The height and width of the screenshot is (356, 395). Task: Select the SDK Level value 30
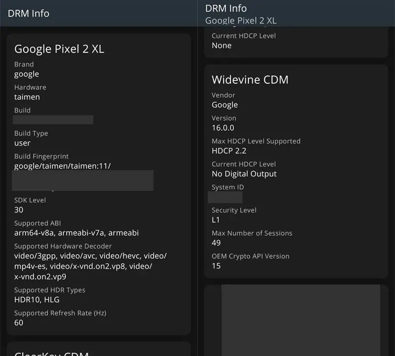coord(19,210)
